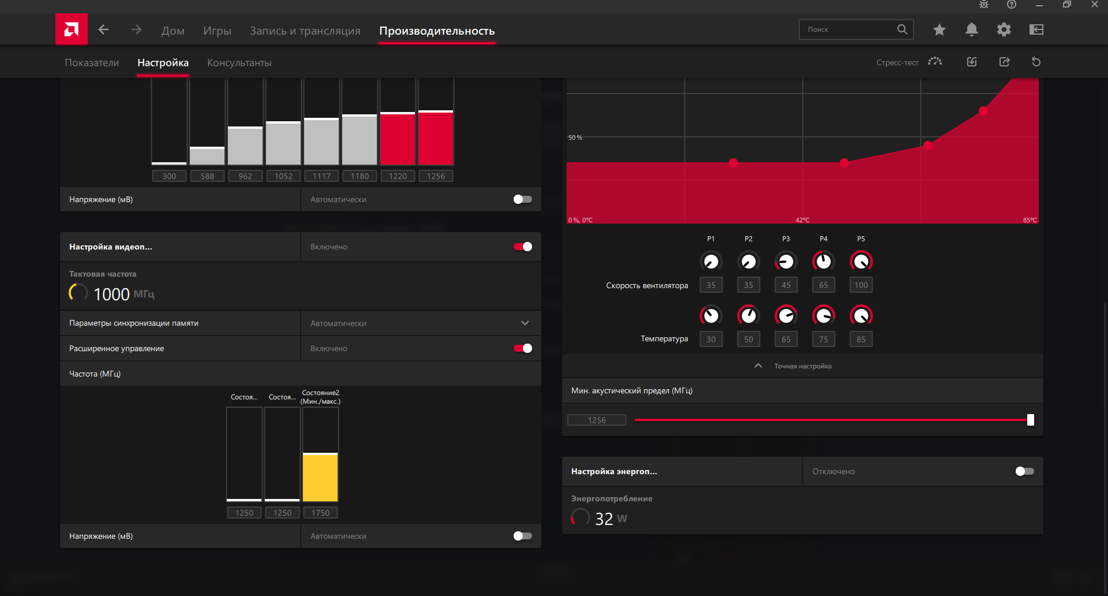Image resolution: width=1108 pixels, height=596 pixels.
Task: Click the acoustic limit slider handle
Action: pos(1031,420)
